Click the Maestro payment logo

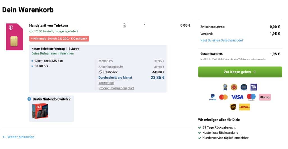(x=251, y=97)
